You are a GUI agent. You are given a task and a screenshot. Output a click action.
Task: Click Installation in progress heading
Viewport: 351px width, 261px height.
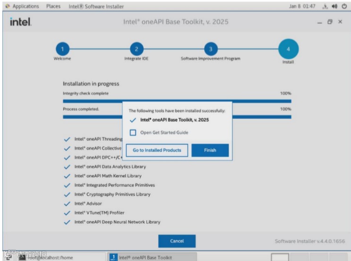tap(91, 84)
